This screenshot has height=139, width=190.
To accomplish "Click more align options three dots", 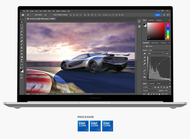I will coord(99,15).
